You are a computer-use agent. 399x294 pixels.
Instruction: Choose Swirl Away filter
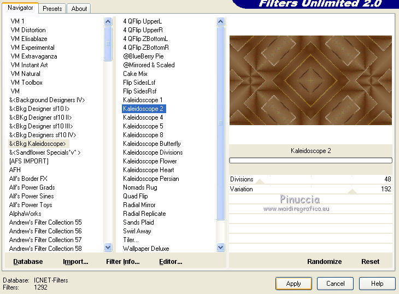coord(137,231)
